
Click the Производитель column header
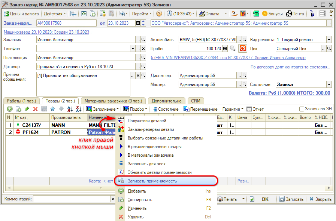68,117
